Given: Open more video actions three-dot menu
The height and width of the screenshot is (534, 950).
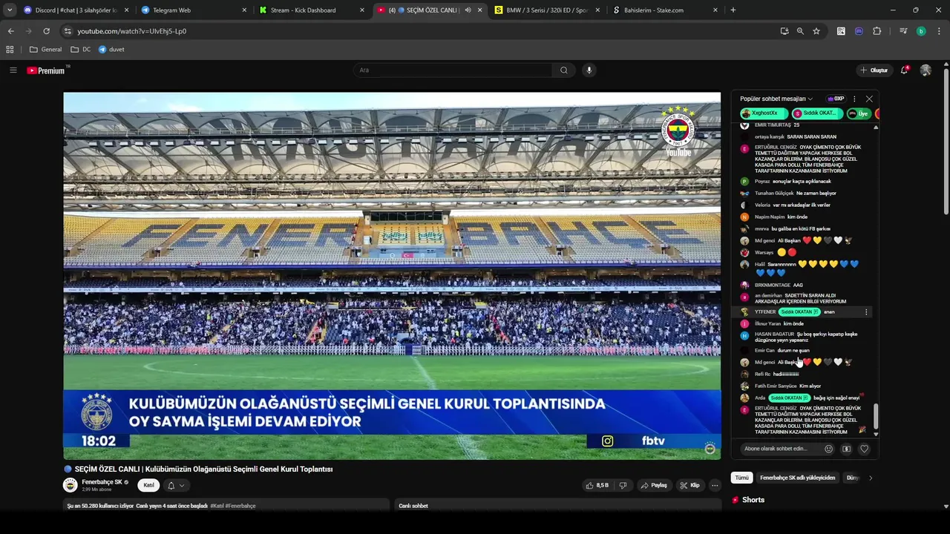Looking at the screenshot, I should (715, 485).
